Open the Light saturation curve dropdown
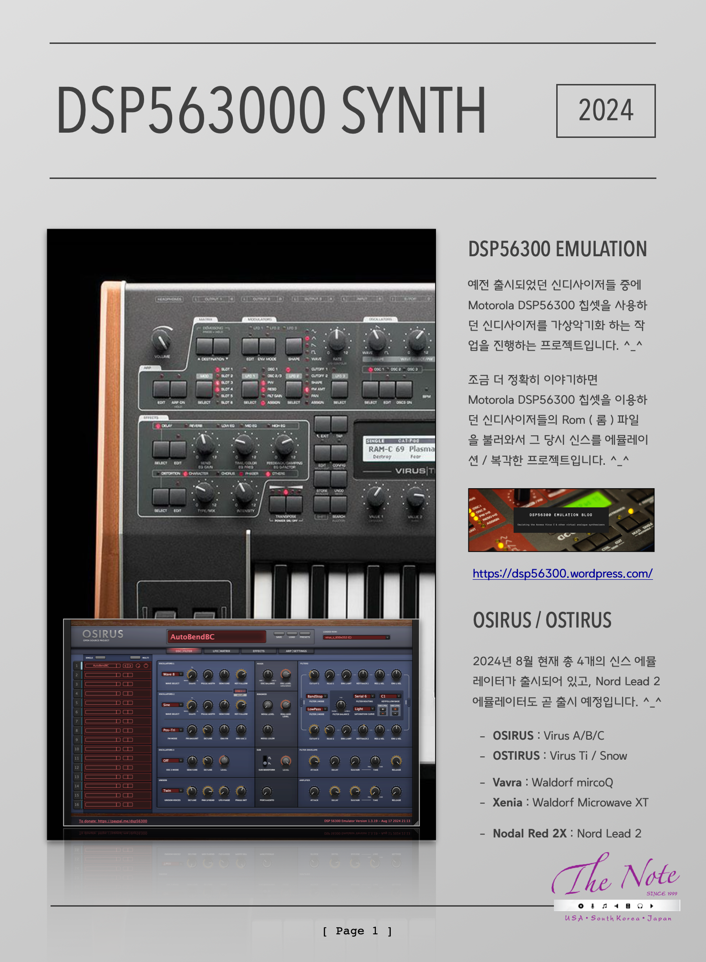The height and width of the screenshot is (962, 706). pos(364,709)
